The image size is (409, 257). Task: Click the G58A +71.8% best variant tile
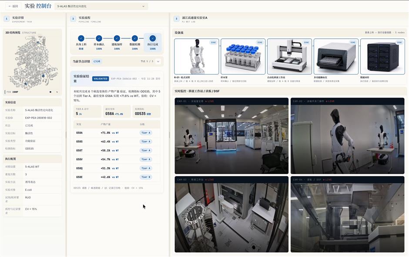coord(117,112)
